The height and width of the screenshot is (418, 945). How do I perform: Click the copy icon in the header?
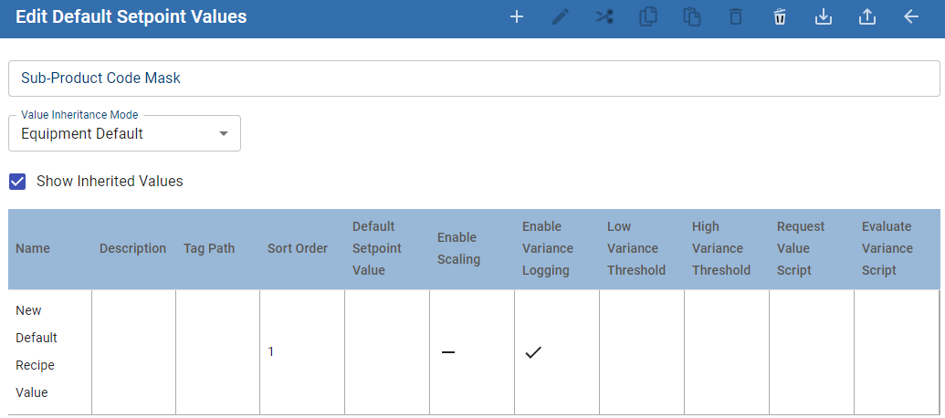coord(648,17)
